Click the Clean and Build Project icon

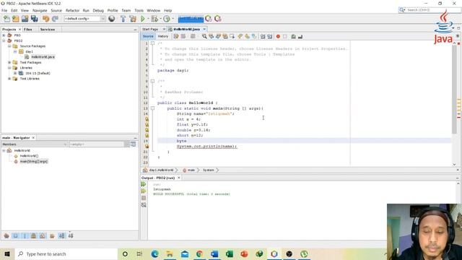pos(133,19)
